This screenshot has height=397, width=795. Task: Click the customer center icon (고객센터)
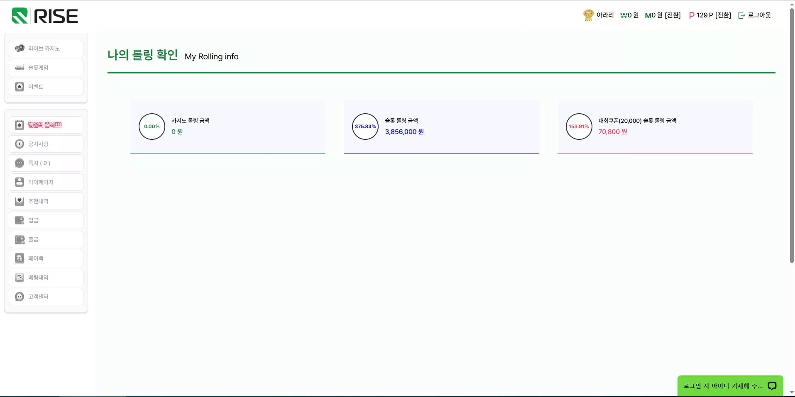coord(20,297)
